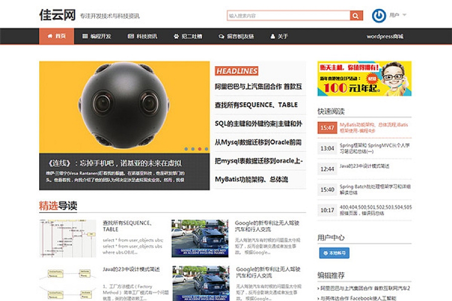Open the upper Google的新专利 article title
The image size is (452, 301).
[x=267, y=226]
